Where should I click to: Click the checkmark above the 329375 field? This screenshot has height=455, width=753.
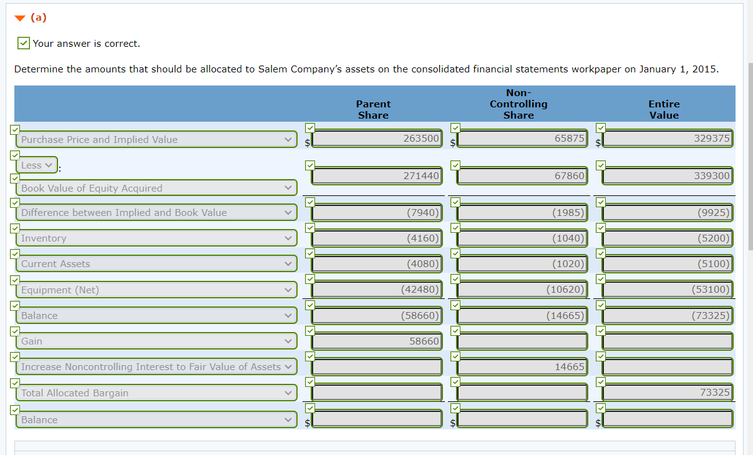coord(600,127)
